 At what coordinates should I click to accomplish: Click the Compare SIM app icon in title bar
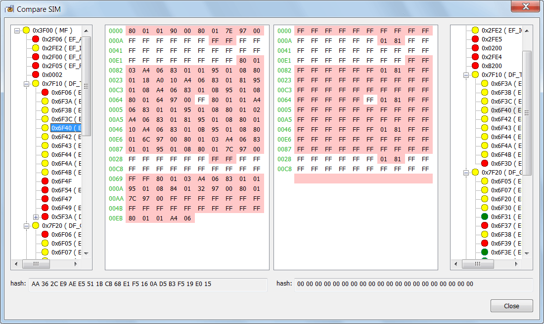coord(9,9)
